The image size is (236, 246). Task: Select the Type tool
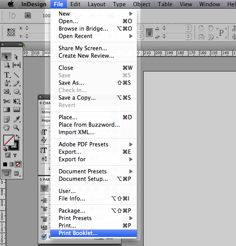click(7, 75)
